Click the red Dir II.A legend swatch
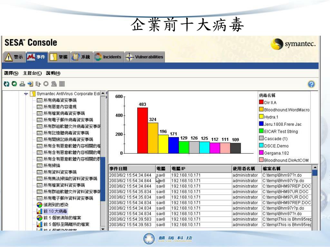 [261, 102]
